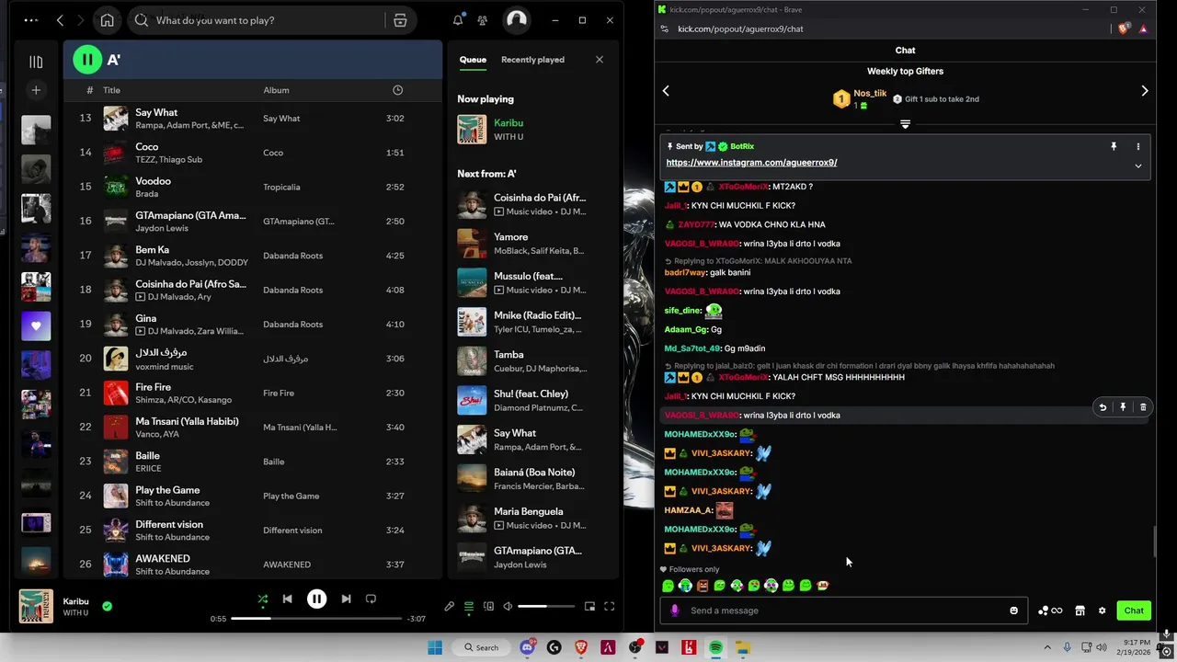Image resolution: width=1177 pixels, height=662 pixels.
Task: Expand Your Library sidebar icon
Action: pos(36,62)
